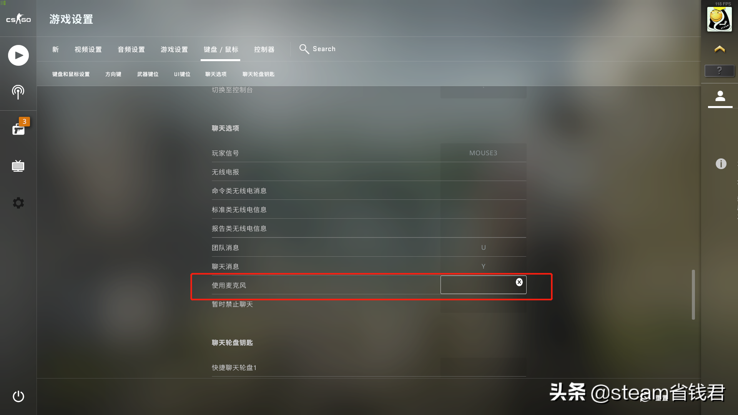Select 键盘和鼠标设置 sub-tab
The image size is (738, 415).
pos(70,74)
